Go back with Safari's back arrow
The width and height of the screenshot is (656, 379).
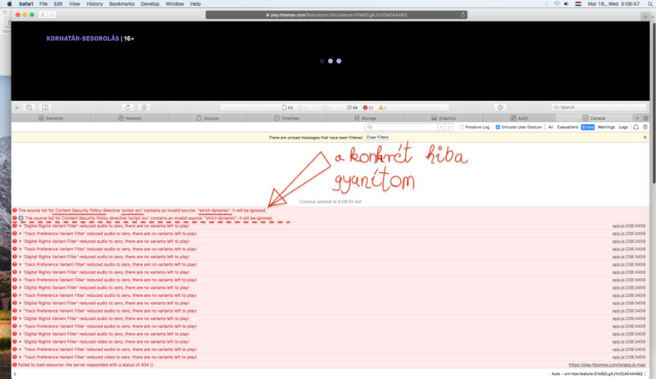click(43, 15)
